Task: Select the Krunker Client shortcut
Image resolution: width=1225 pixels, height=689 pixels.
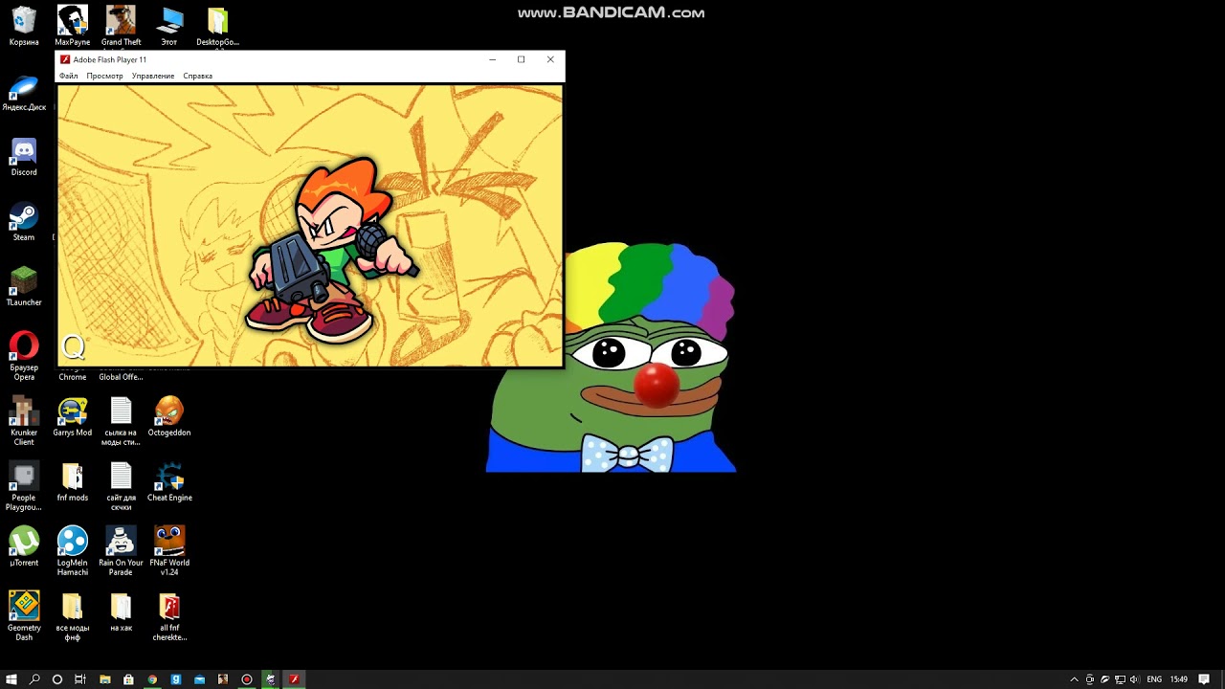Action: click(x=24, y=420)
